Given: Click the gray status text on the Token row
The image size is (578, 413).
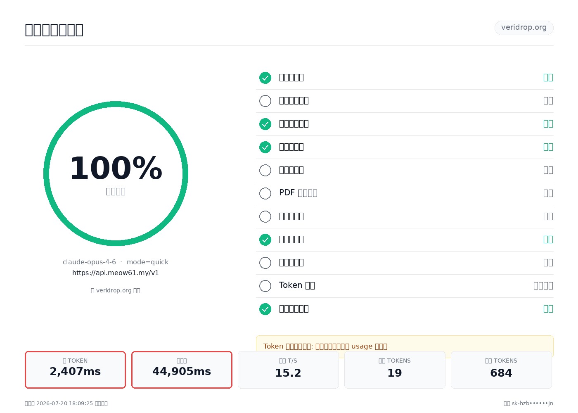Looking at the screenshot, I should [x=543, y=285].
